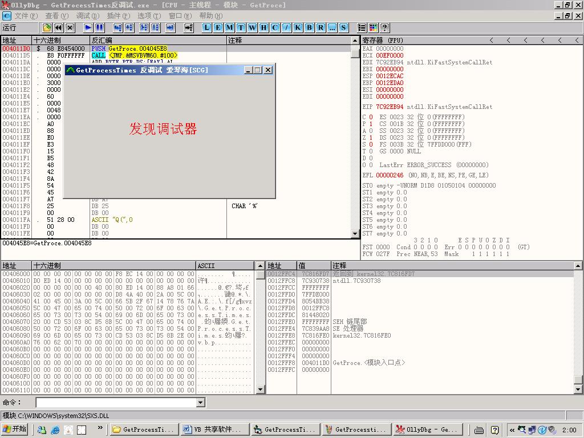This screenshot has width=584, height=438.
Task: Click the Execute Till Return toolbar icon
Action: pos(170,27)
